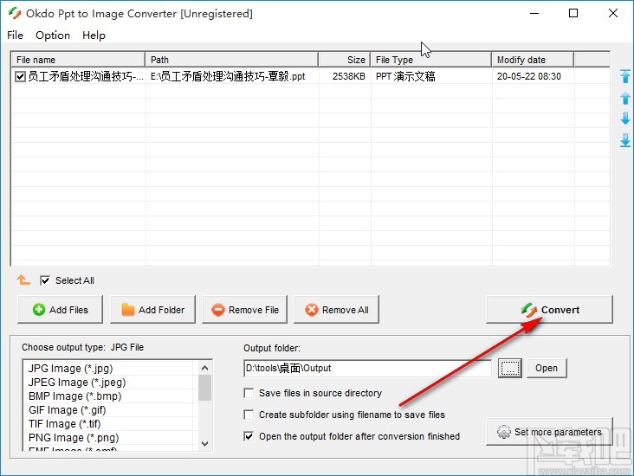Close the Okdo converter window

pos(613,13)
